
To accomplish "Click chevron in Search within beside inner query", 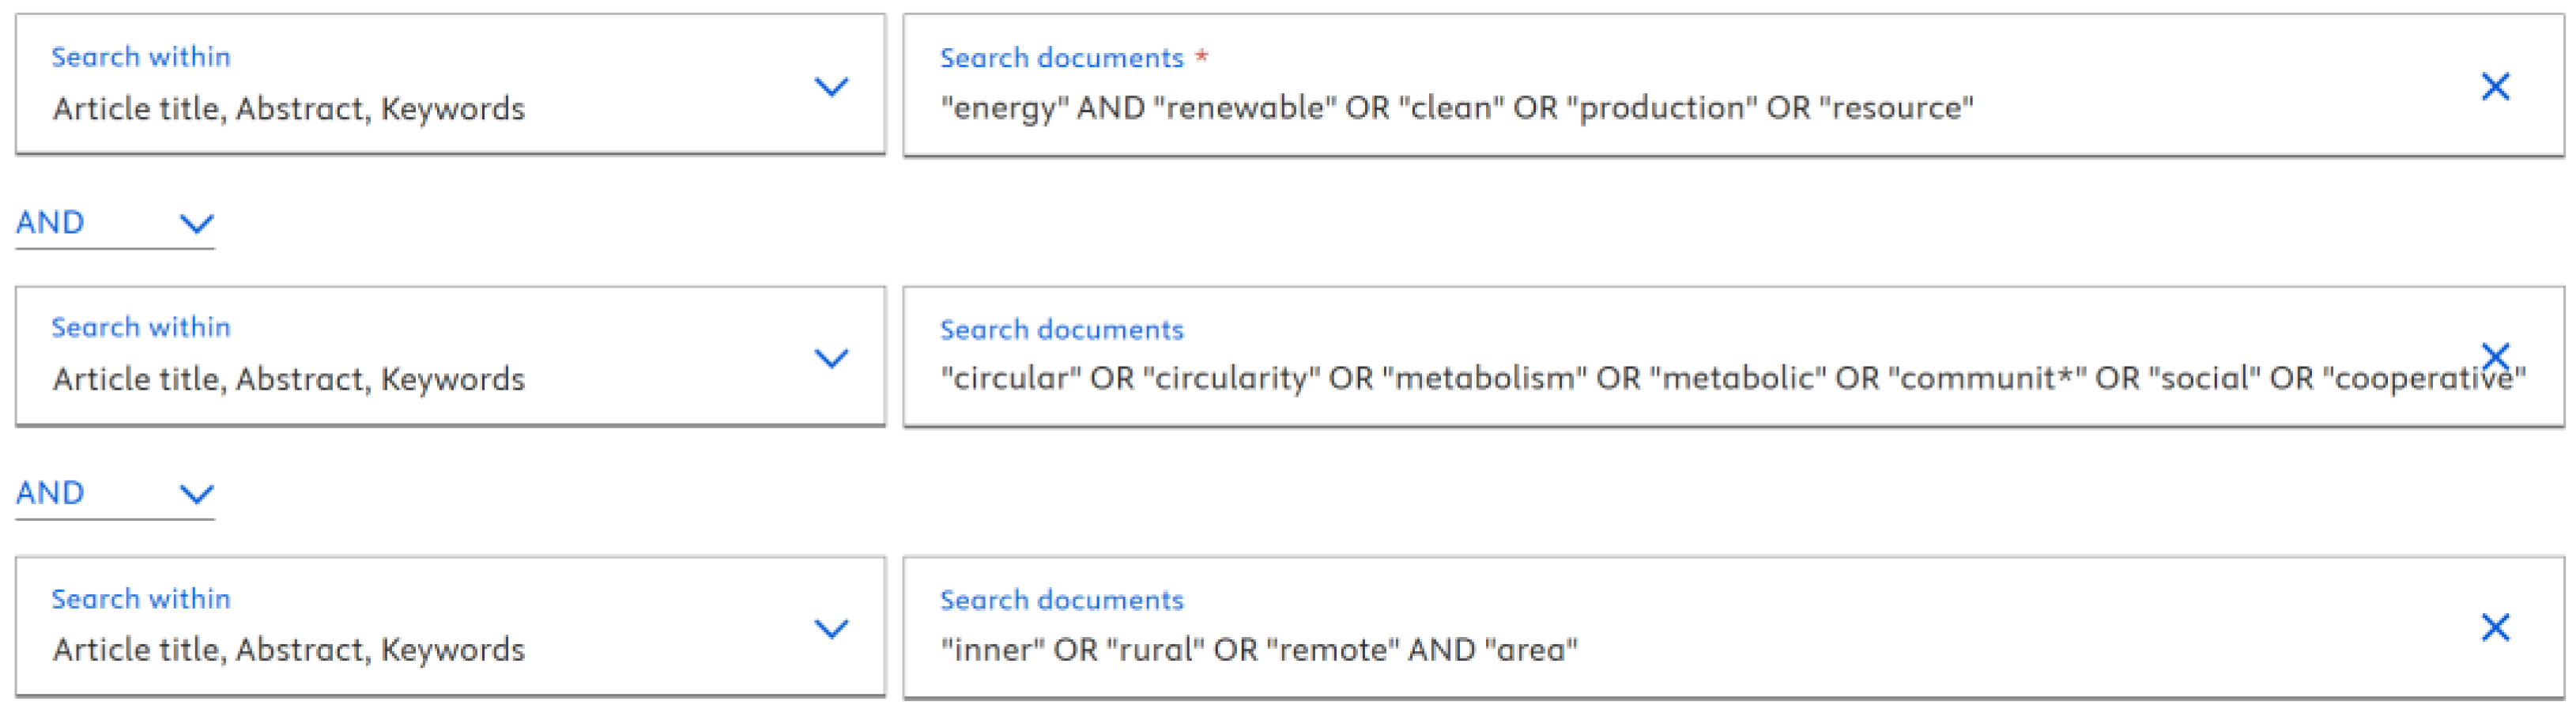I will click(831, 628).
